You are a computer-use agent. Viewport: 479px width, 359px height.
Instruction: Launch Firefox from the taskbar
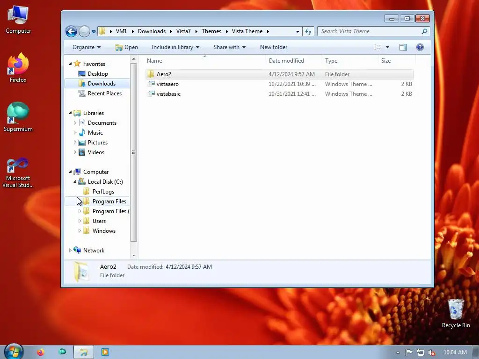40,352
